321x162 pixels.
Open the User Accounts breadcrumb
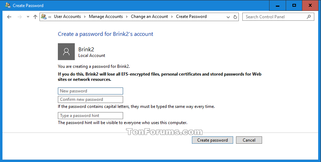tap(67, 17)
